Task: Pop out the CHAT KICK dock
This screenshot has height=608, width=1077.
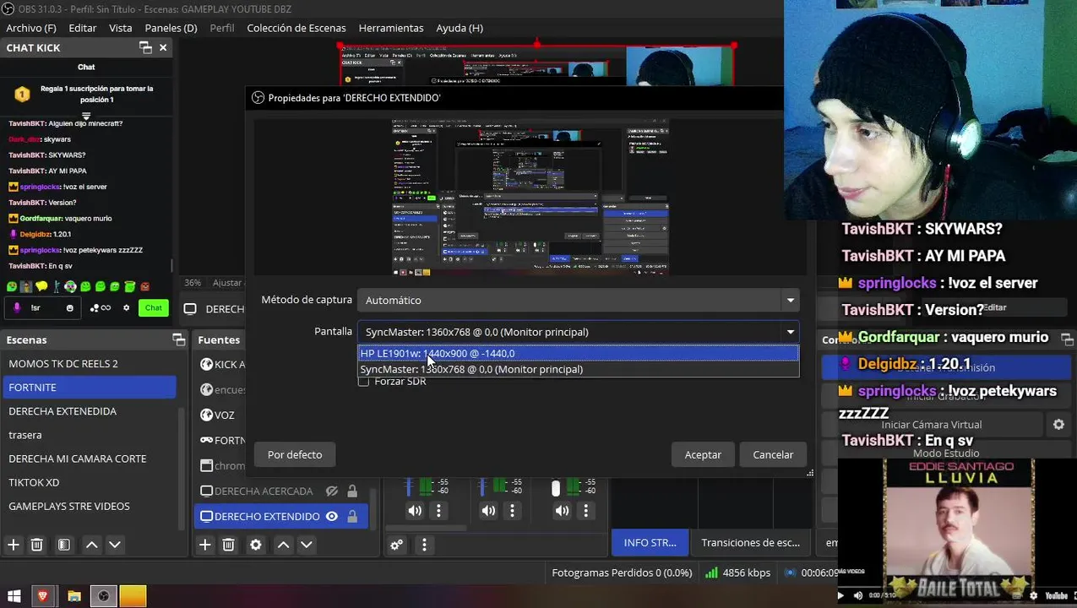Action: [145, 48]
